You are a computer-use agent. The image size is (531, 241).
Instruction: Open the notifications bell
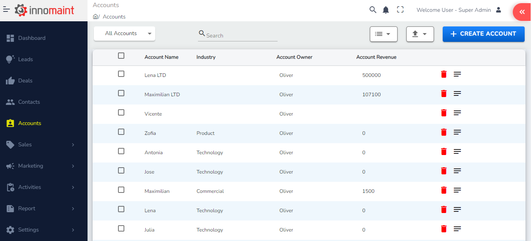tap(386, 10)
